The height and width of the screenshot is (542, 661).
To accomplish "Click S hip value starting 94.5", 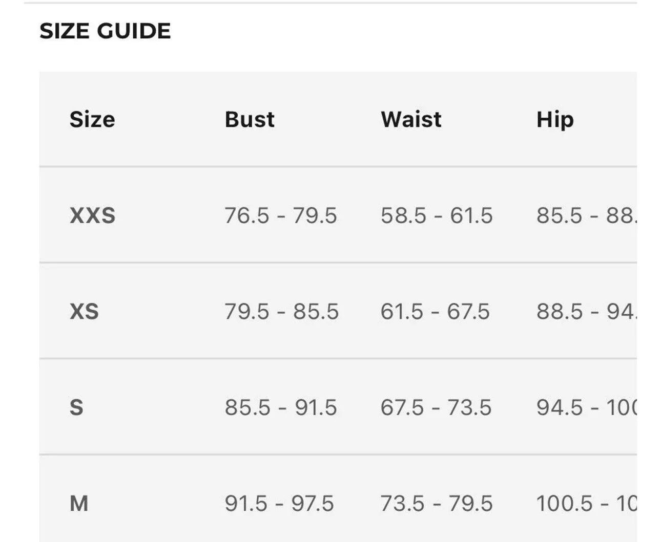I will point(586,408).
